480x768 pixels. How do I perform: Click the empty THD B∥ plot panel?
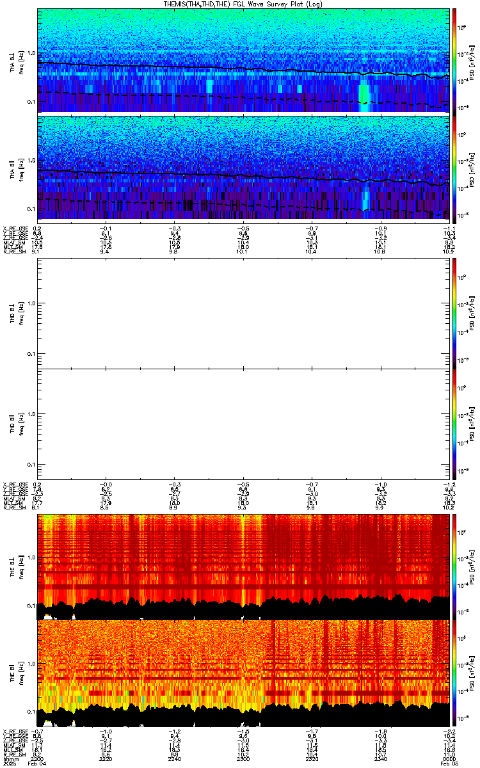click(243, 424)
